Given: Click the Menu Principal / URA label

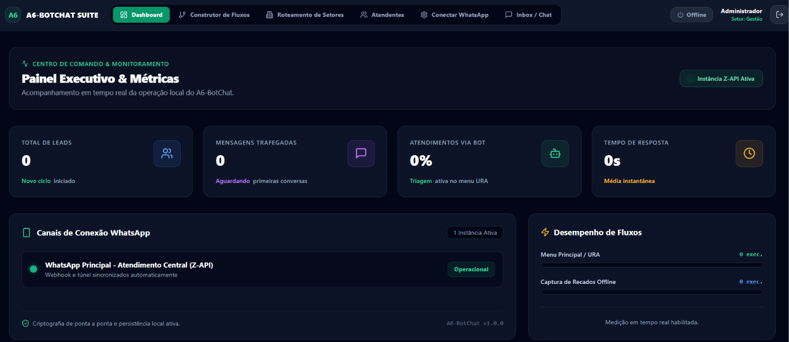Looking at the screenshot, I should (570, 254).
